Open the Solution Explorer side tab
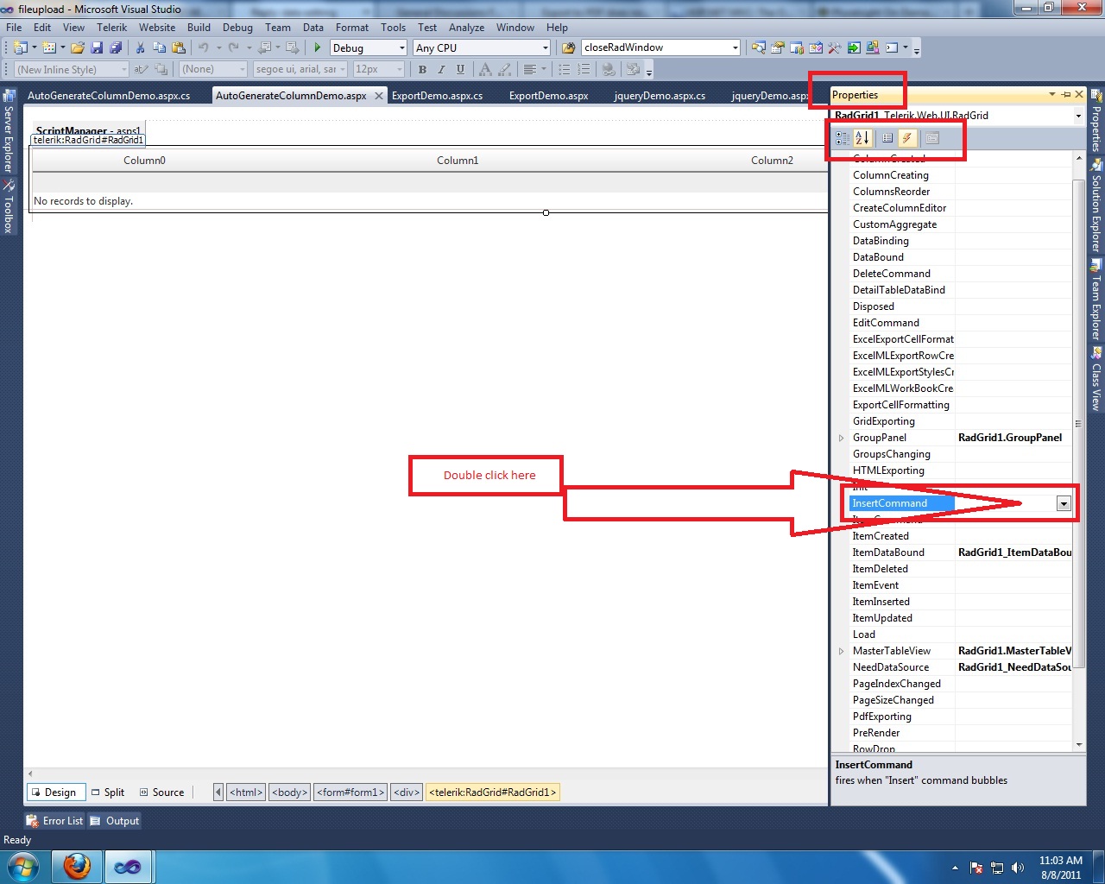1105x884 pixels. pyautogui.click(x=1096, y=205)
